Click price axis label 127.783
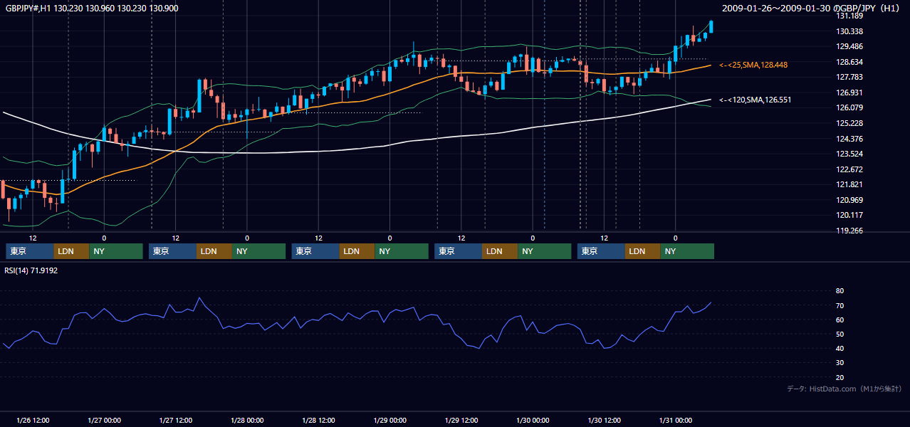This screenshot has height=427, width=910. pos(849,77)
